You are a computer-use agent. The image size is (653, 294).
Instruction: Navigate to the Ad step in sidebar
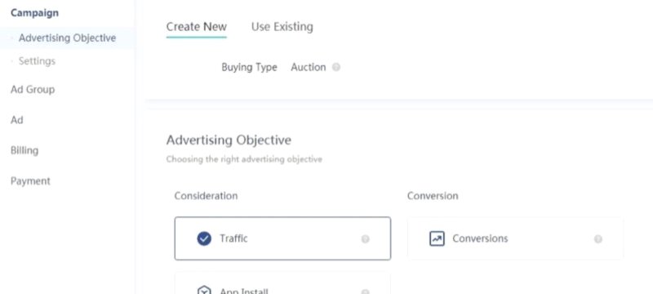[16, 120]
